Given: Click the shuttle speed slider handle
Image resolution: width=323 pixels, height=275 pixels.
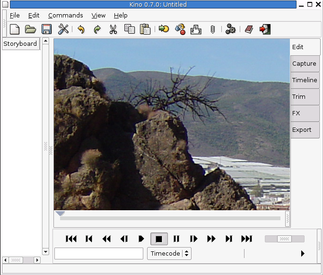Looking at the screenshot, I should click(x=284, y=239).
